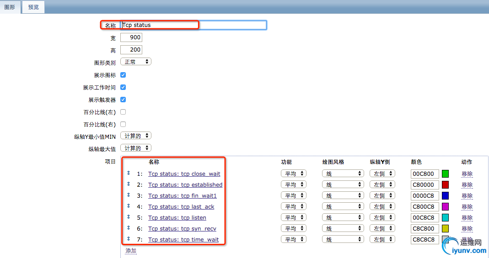Open the Tcp status: tcp listen link
Image resolution: width=489 pixels, height=258 pixels.
(177, 217)
